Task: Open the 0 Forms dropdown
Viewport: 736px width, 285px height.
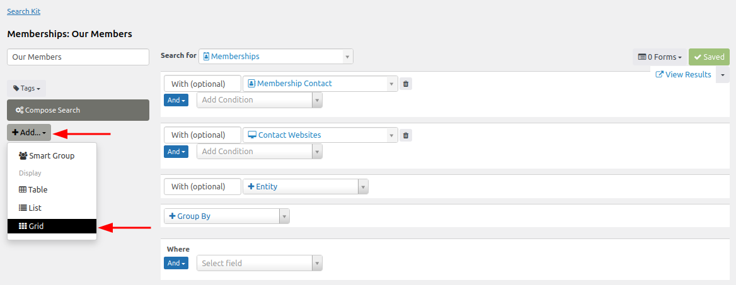Action: click(660, 57)
